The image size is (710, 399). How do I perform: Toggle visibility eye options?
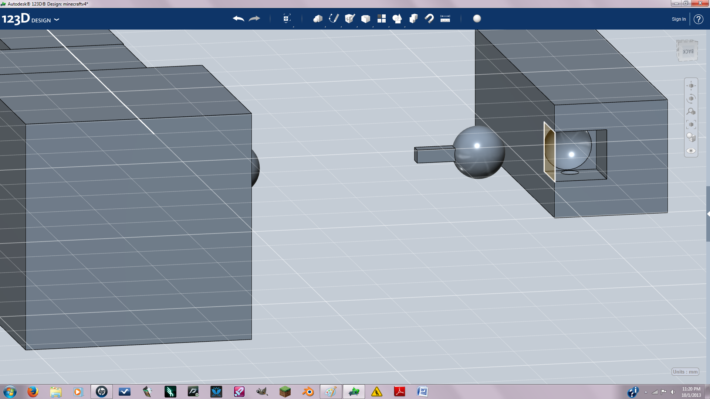click(691, 151)
